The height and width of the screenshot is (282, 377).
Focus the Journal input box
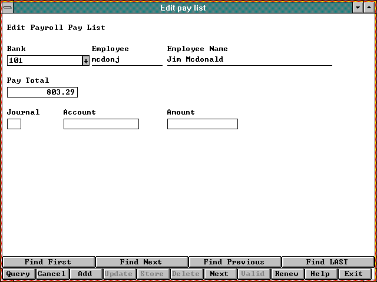pyautogui.click(x=14, y=124)
